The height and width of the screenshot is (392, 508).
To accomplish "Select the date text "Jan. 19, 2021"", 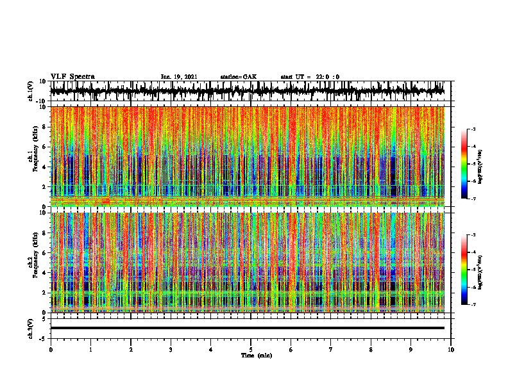I will [x=179, y=77].
